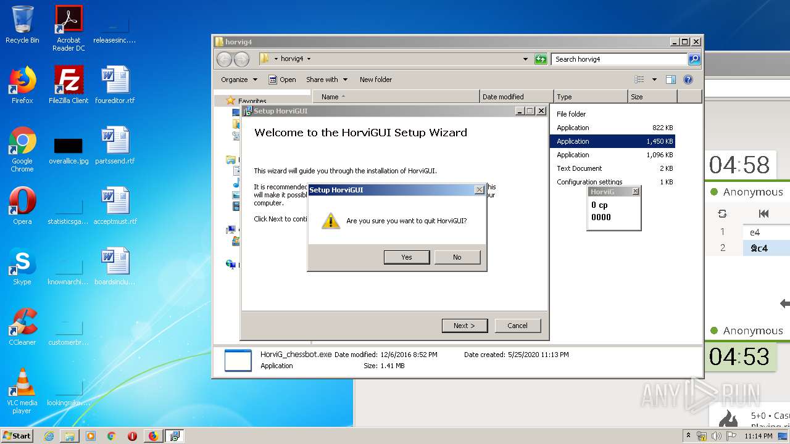Open Windows Media Player taskbar icon
Screen dimensions: 790x444
click(x=91, y=436)
